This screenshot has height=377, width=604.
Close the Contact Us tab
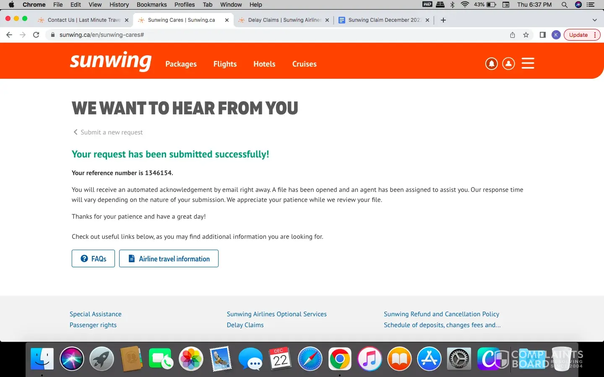point(127,20)
